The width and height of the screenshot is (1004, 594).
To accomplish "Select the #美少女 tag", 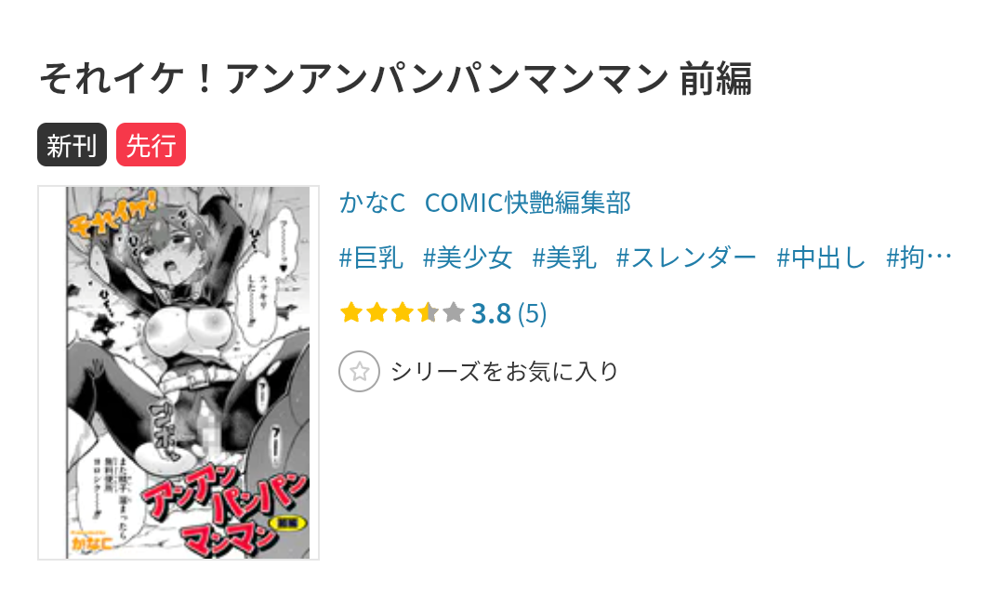I will coord(468,257).
